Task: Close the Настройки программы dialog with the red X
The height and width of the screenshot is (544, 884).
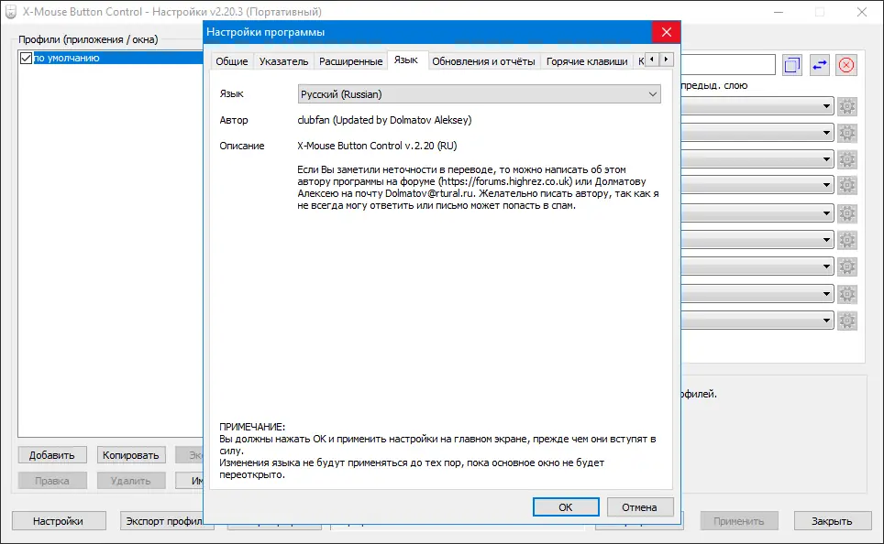Action: click(667, 32)
